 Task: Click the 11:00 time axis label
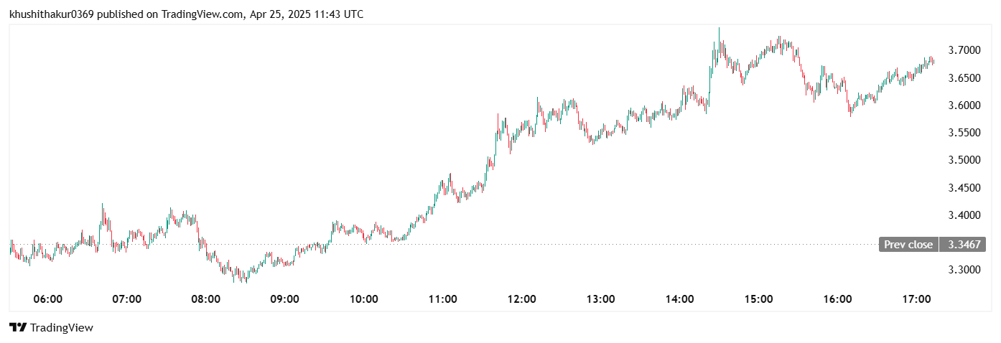(x=443, y=299)
